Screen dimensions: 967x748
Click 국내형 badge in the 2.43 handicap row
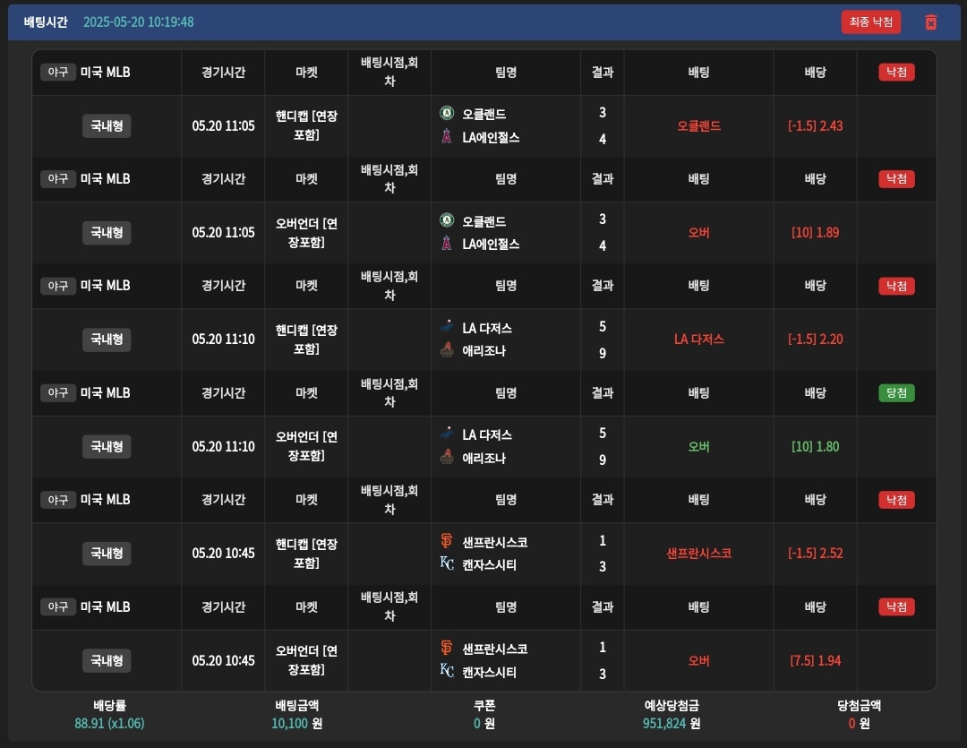(107, 126)
